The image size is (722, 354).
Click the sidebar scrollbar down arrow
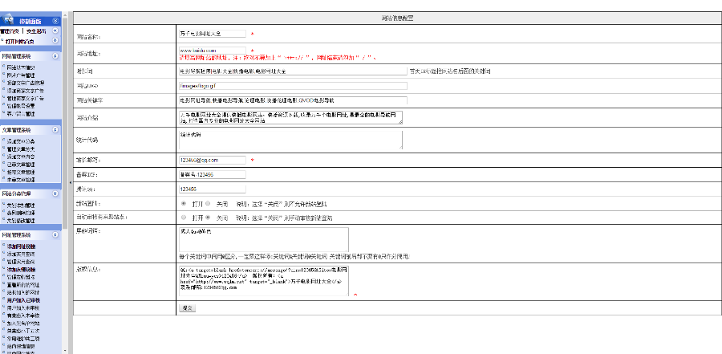tap(65, 352)
